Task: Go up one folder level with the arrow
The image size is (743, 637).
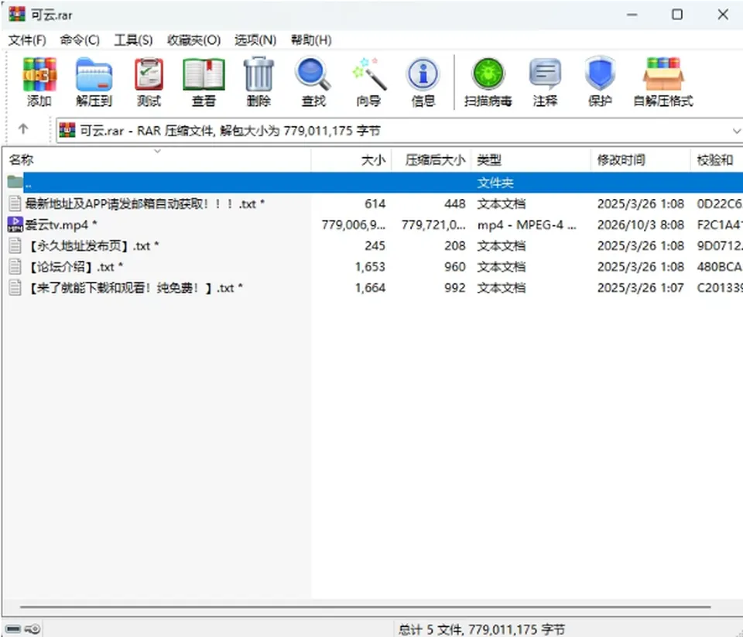Action: point(23,129)
